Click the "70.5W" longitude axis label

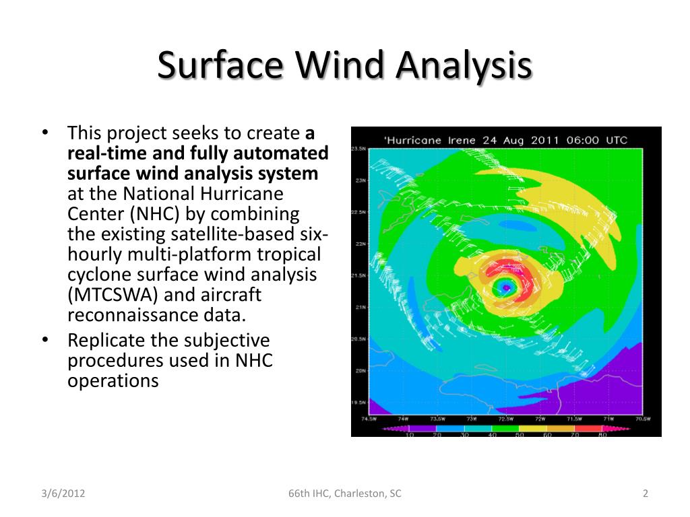[x=643, y=419]
